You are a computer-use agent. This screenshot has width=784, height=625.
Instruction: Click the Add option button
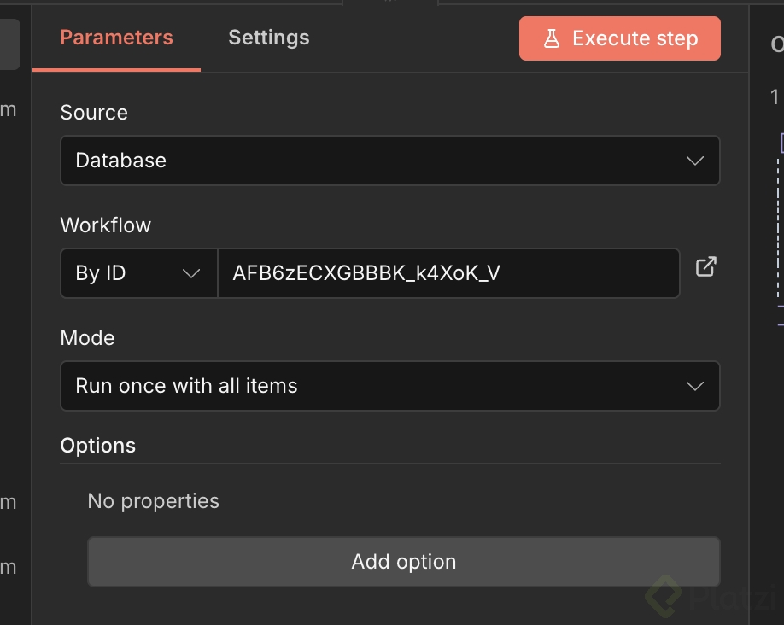point(403,562)
